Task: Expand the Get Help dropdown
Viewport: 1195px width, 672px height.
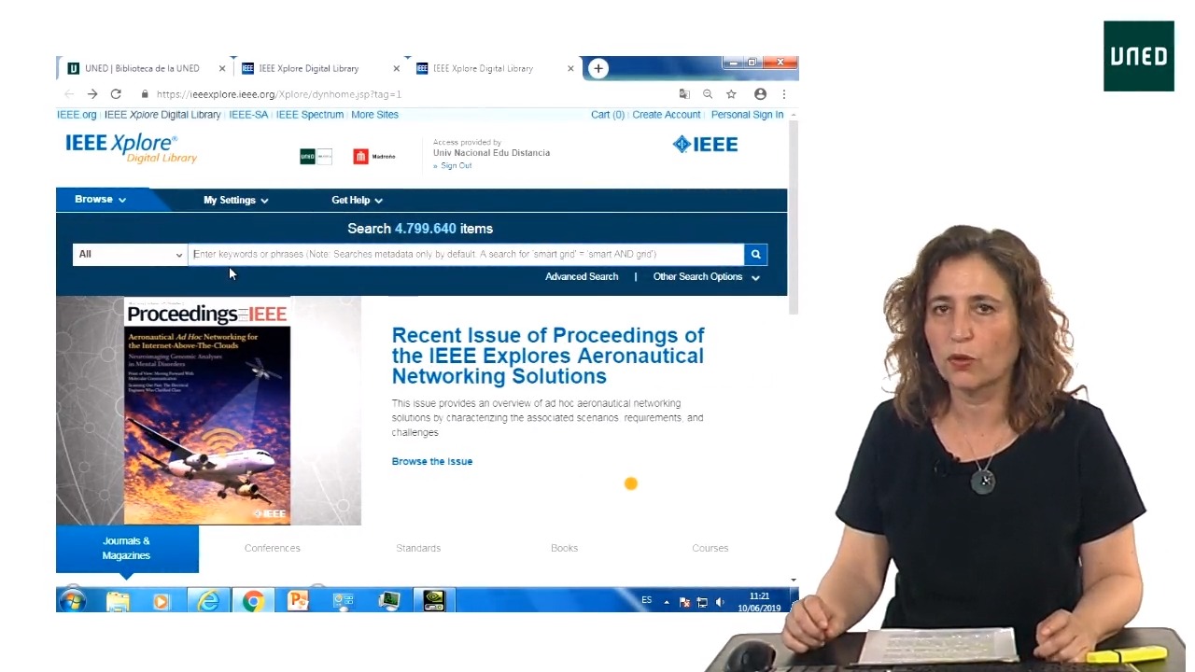Action: (357, 200)
